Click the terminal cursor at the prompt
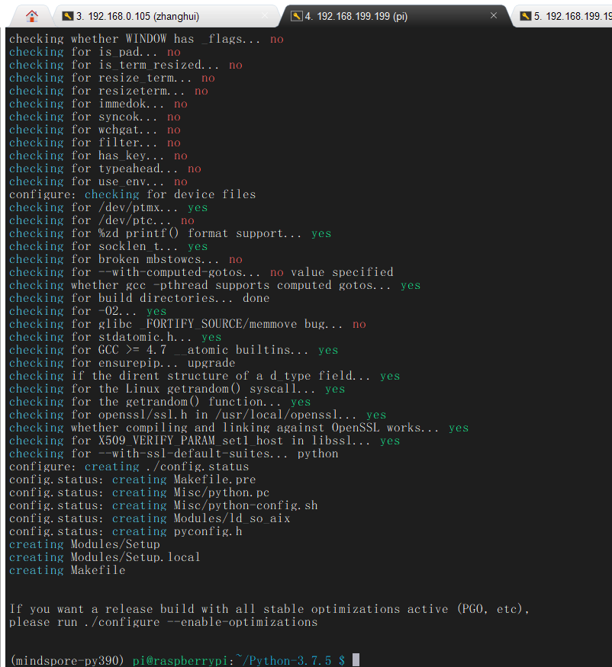This screenshot has width=612, height=667. 356,660
